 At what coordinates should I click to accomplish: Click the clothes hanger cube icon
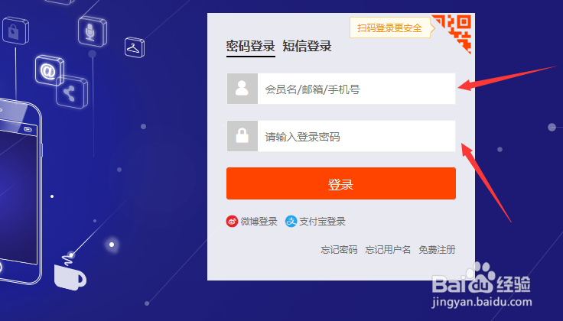coord(135,47)
